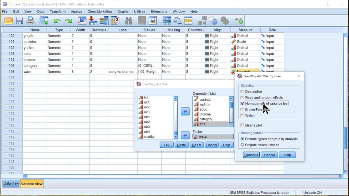Viewport: 349px width, 196px height.
Task: Open a data document via folder icon
Action: (x=8, y=21)
